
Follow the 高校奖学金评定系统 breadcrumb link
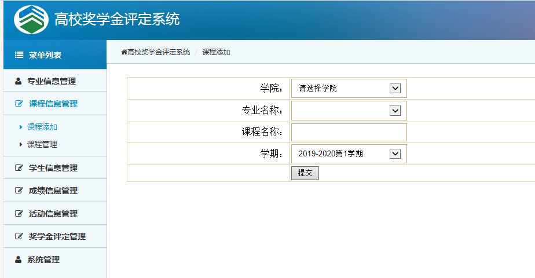pos(159,52)
